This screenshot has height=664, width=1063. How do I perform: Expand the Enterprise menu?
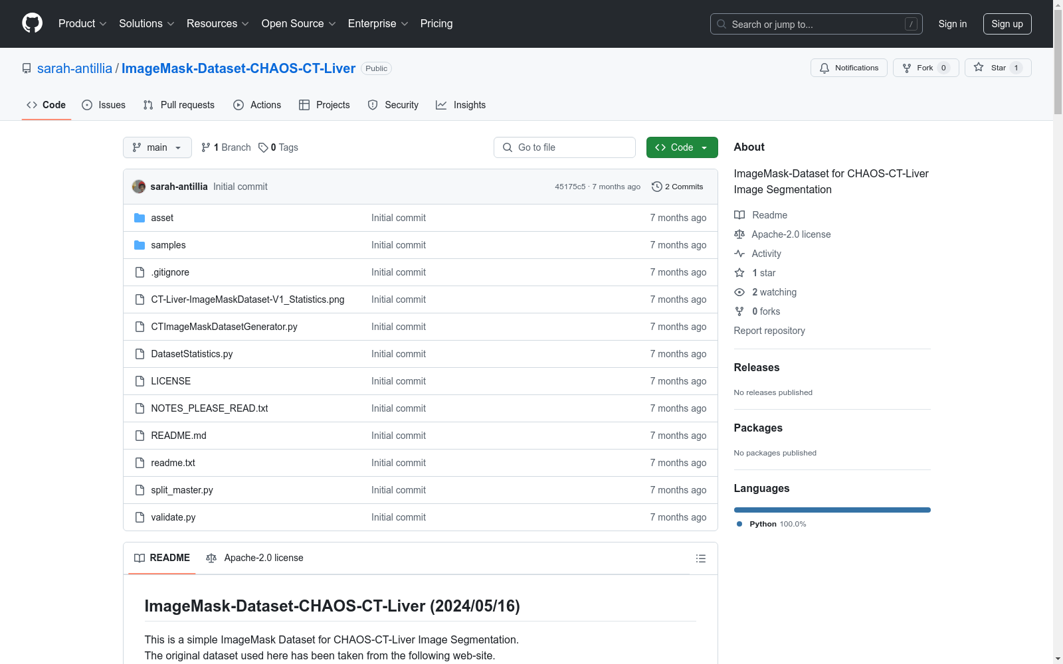click(x=378, y=23)
